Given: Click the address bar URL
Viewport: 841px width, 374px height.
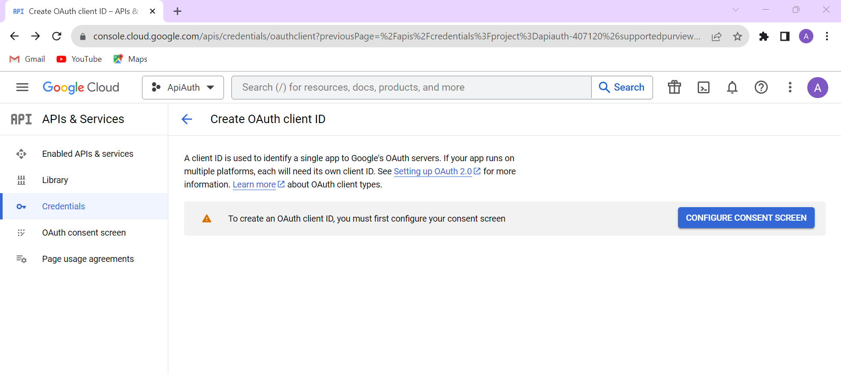Looking at the screenshot, I should pyautogui.click(x=397, y=36).
